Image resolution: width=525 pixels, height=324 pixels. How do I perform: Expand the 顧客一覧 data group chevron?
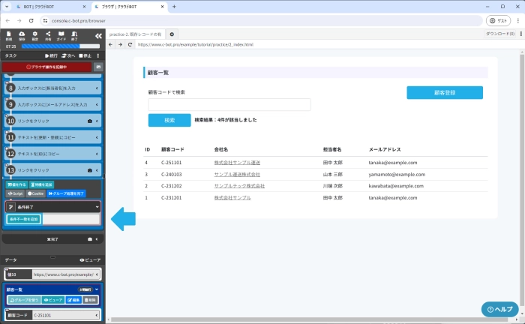[x=97, y=289]
